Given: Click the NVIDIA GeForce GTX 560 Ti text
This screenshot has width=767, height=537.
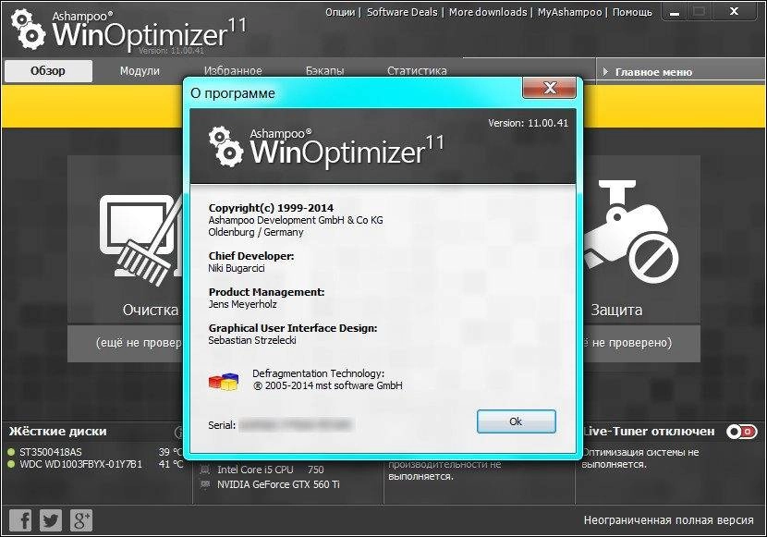Looking at the screenshot, I should coord(278,484).
